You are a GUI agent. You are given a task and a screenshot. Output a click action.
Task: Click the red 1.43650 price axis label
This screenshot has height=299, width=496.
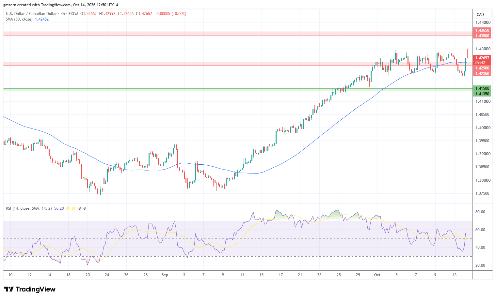tap(482, 30)
